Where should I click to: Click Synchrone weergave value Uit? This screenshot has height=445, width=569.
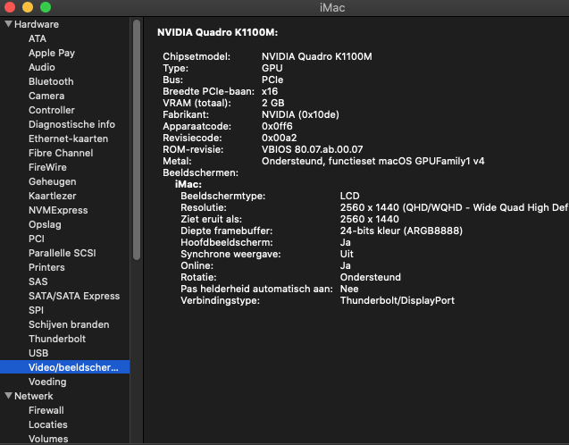tap(347, 254)
